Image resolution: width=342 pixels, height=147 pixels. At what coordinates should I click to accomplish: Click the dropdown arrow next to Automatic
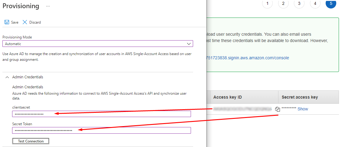point(189,44)
